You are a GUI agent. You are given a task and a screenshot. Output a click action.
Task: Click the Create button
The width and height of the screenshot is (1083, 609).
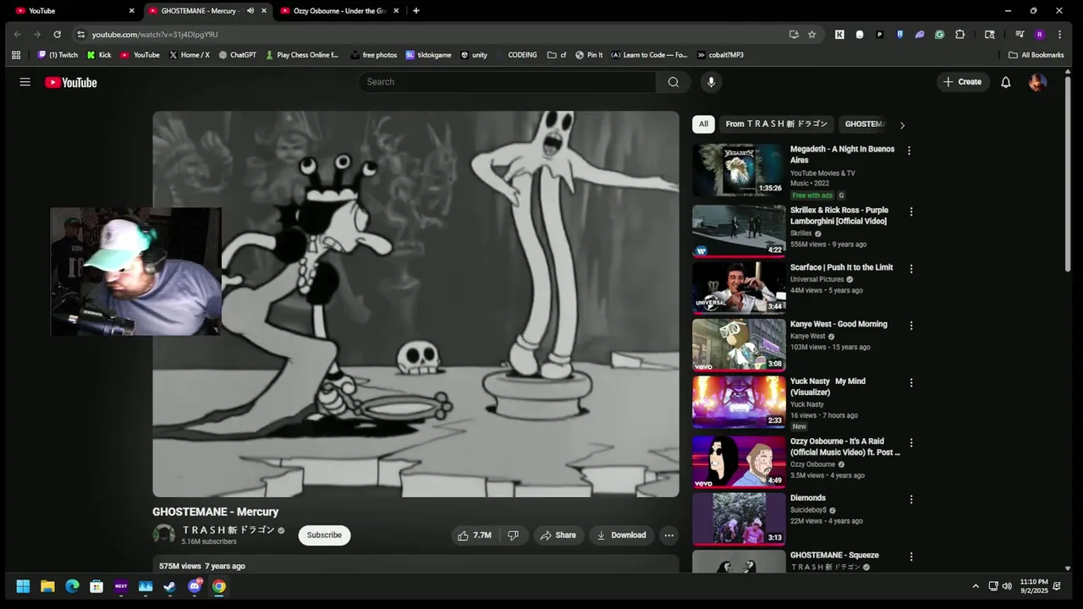(963, 82)
